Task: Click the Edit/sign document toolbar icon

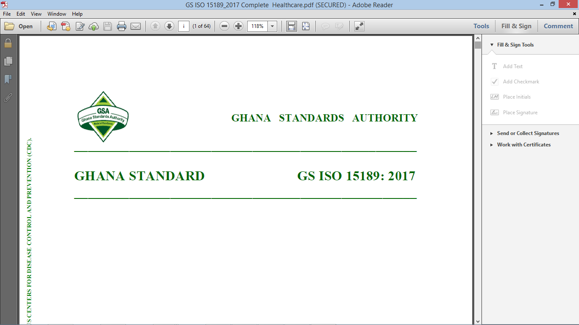Action: (x=80, y=26)
